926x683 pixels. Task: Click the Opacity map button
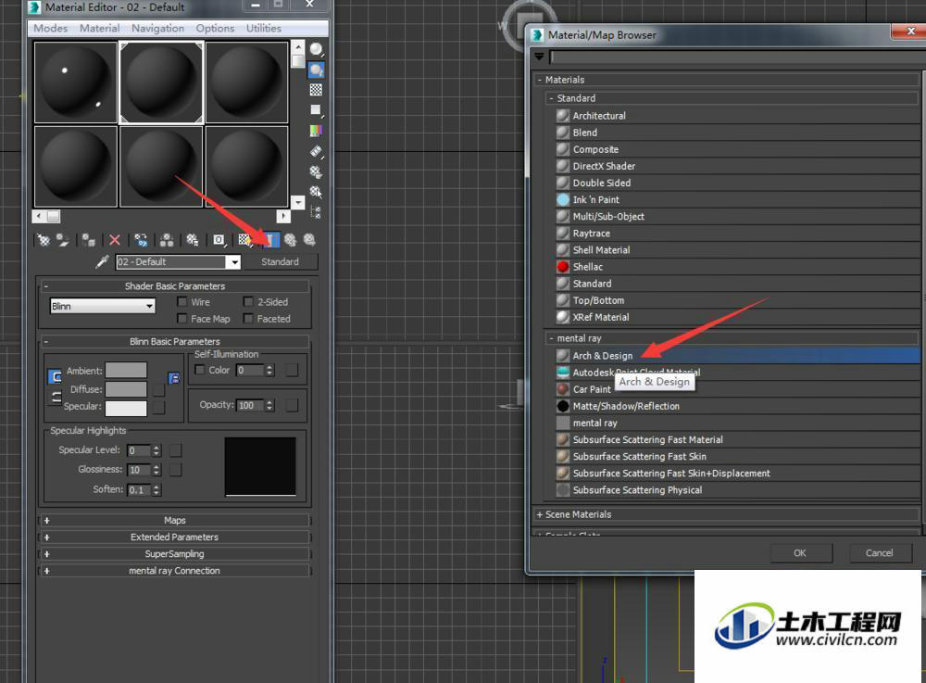[x=292, y=405]
